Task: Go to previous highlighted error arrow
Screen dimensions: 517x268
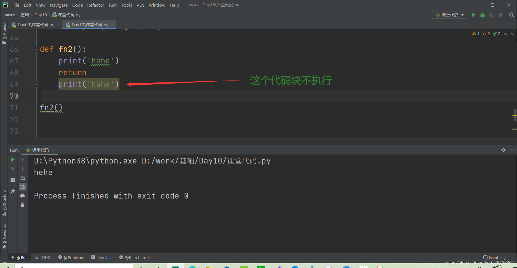Action: [505, 34]
